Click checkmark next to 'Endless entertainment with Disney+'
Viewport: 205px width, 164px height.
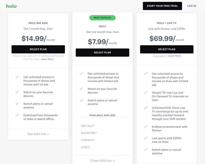click(145, 127)
